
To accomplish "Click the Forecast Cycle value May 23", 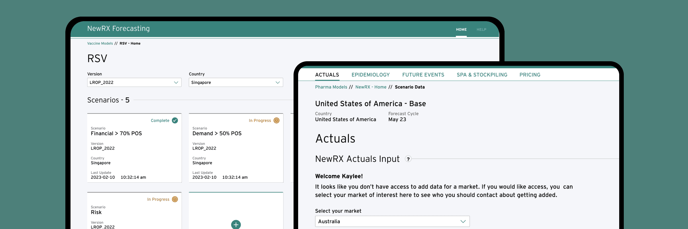I will coord(397,119).
